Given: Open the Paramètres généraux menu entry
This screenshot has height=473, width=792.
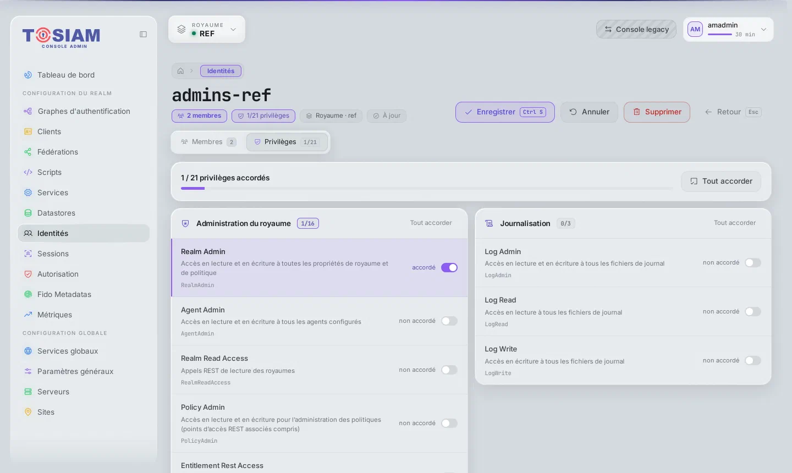Looking at the screenshot, I should (84, 371).
